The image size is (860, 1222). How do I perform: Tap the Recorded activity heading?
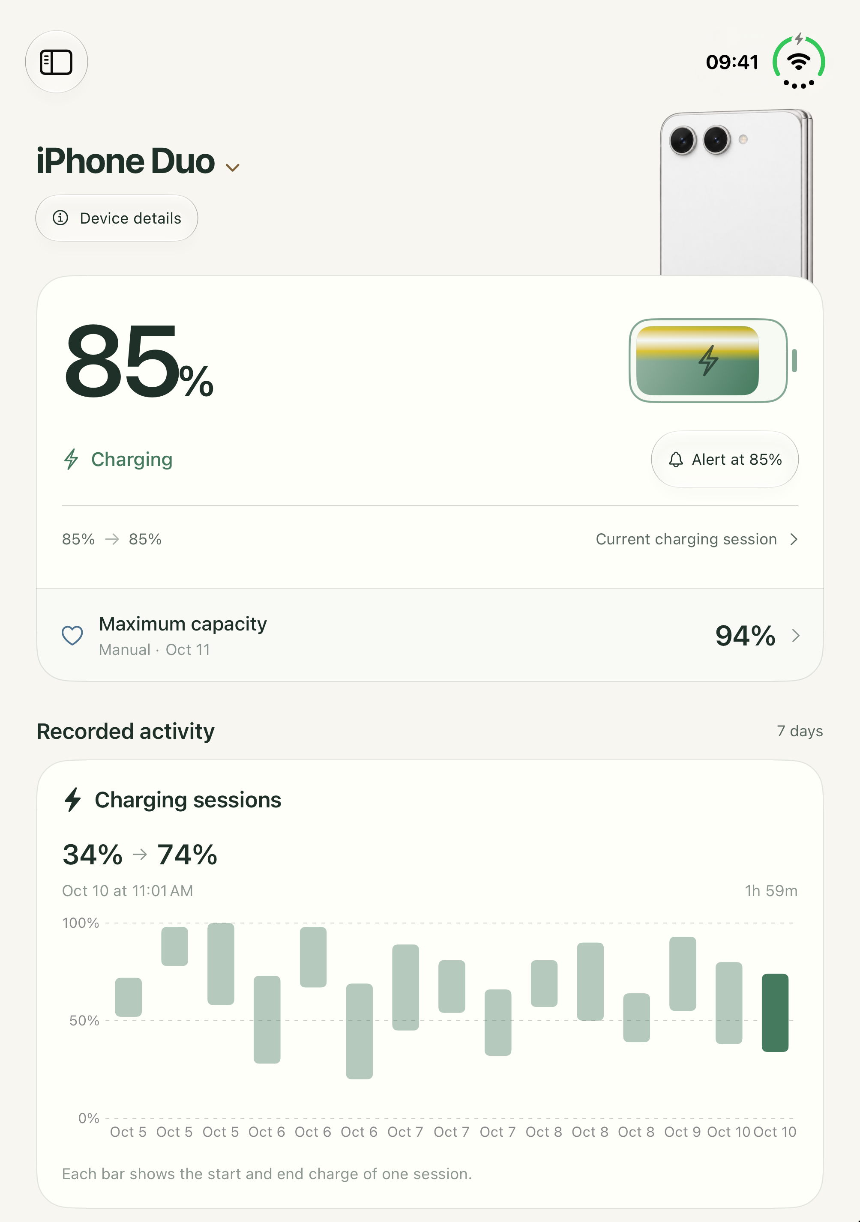[x=126, y=731]
